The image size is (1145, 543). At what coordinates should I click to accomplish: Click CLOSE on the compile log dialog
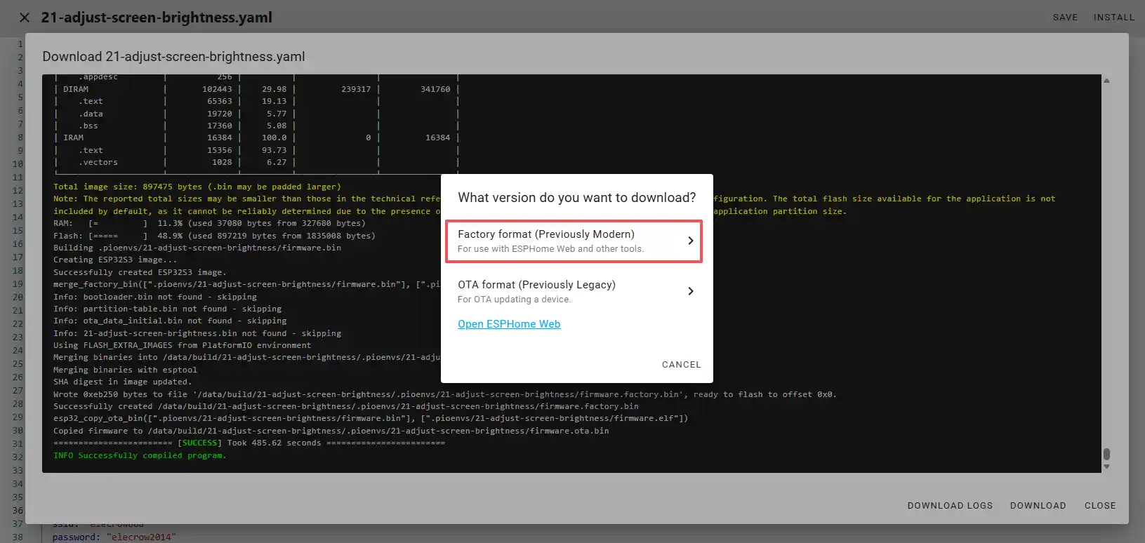pos(1099,506)
